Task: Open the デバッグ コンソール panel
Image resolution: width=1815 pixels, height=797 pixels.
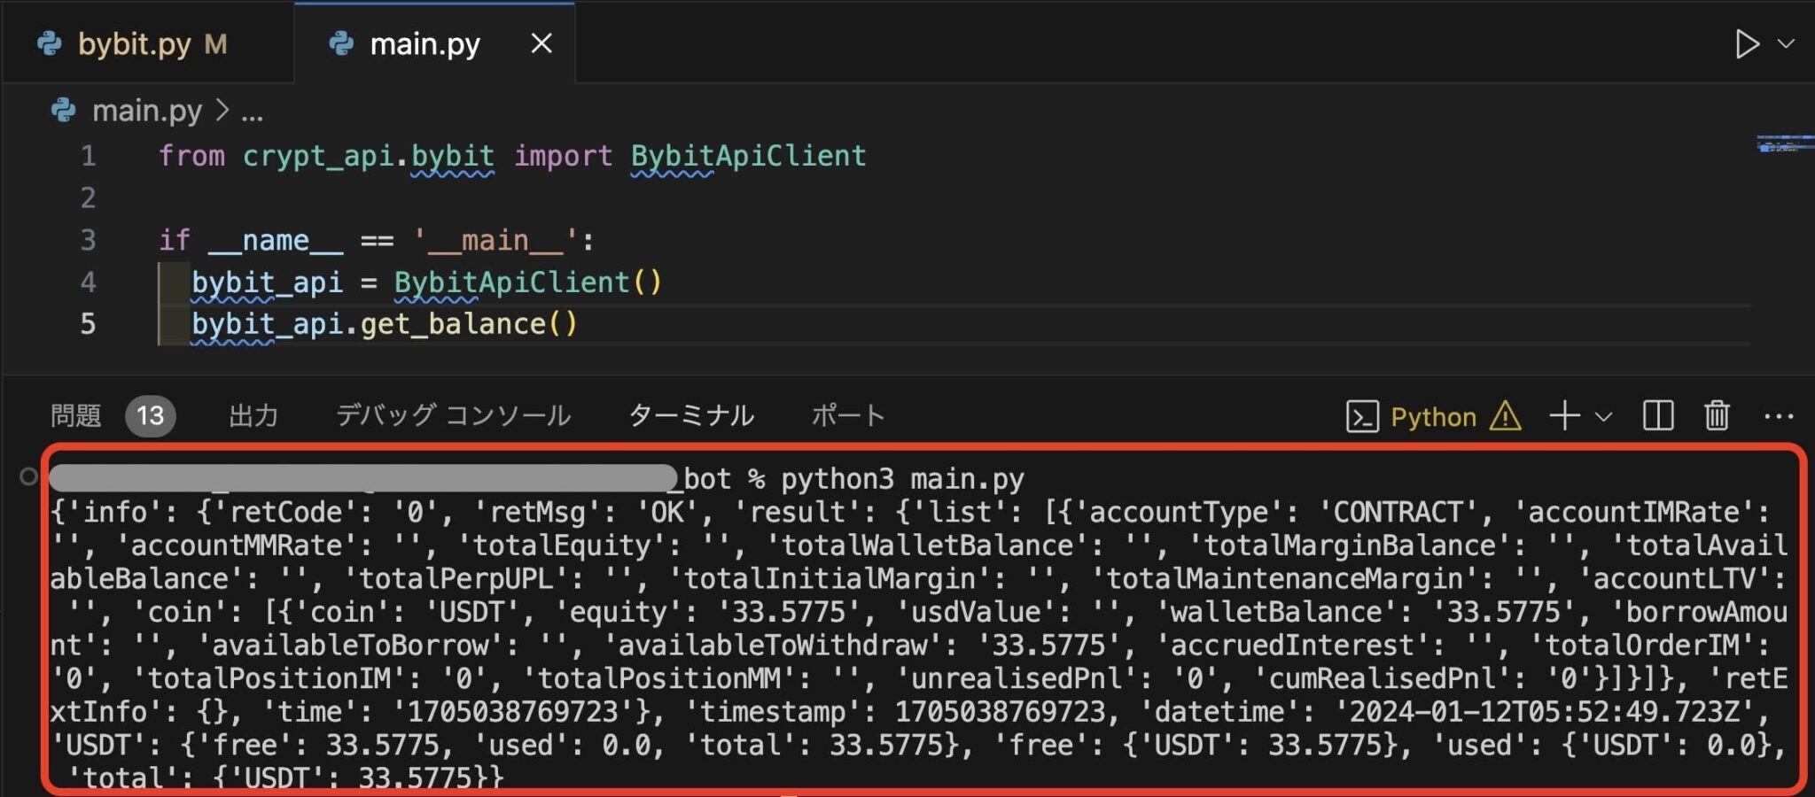Action: pyautogui.click(x=454, y=415)
